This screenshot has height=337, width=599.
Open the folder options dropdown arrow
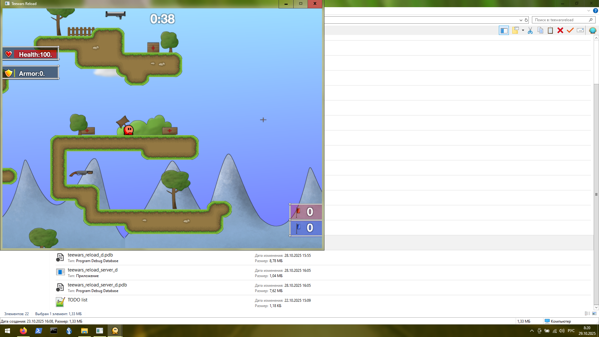tap(523, 30)
